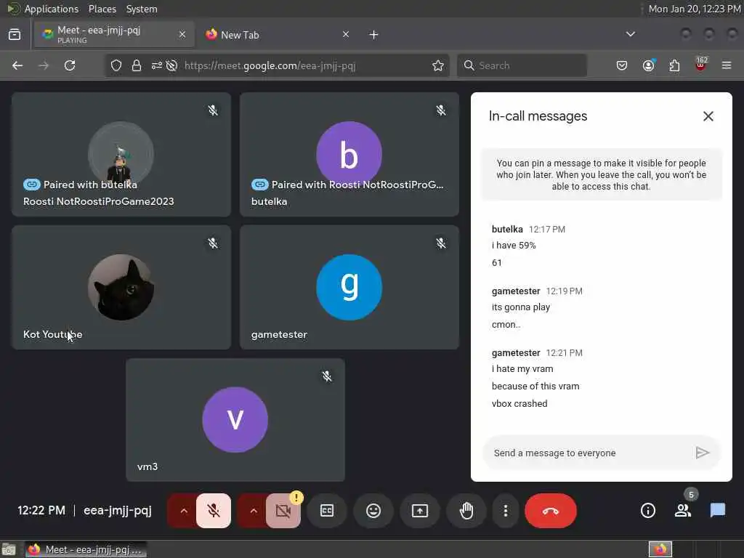The height and width of the screenshot is (558, 744).
Task: Click the site security padlock icon
Action: coord(137,65)
